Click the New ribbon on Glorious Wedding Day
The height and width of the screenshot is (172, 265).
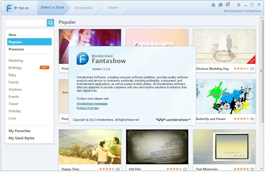tap(252, 60)
